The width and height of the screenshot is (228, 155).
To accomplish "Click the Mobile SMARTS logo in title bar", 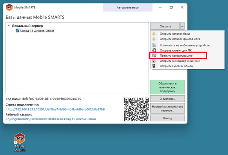I will click(x=9, y=7).
